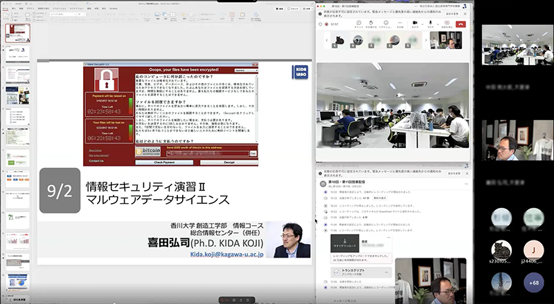Click the recording indicator beside the timer

point(325,24)
